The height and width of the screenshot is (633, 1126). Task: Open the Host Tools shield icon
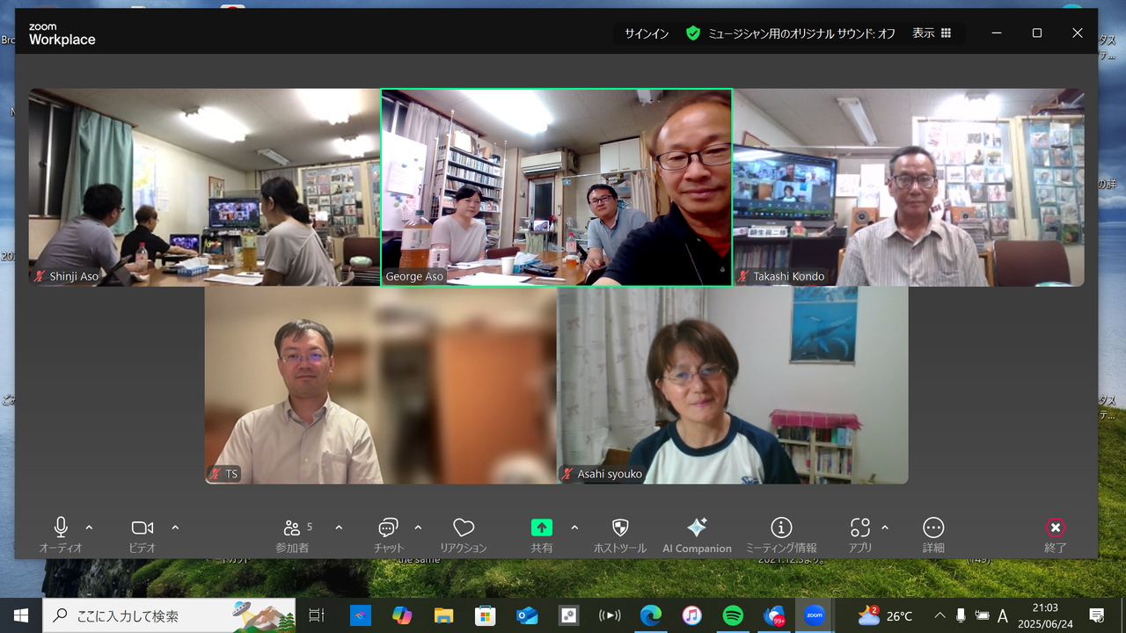click(x=620, y=527)
